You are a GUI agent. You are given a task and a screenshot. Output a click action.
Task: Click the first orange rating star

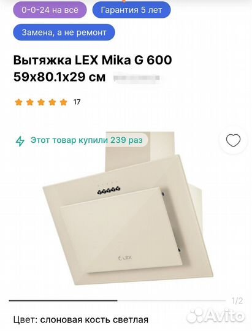coord(18,102)
